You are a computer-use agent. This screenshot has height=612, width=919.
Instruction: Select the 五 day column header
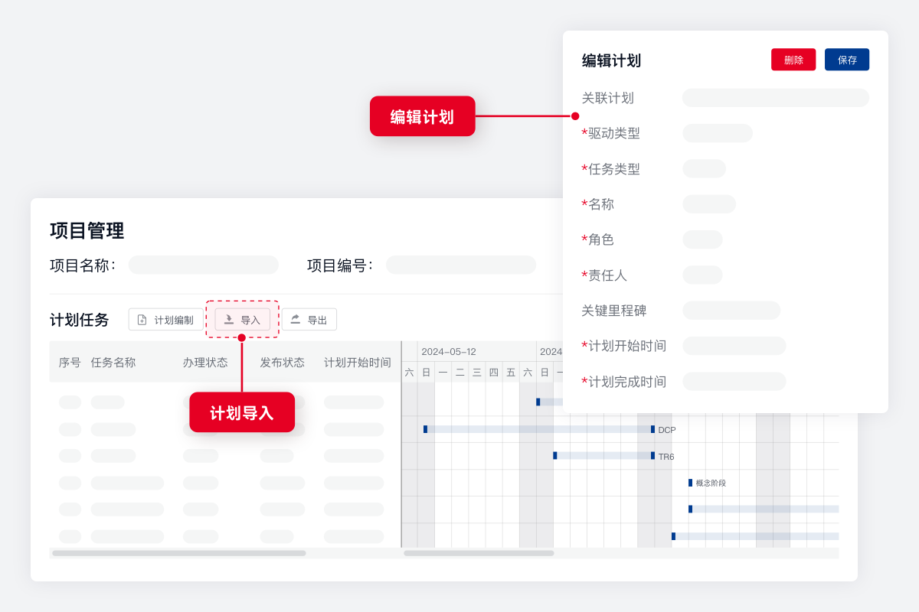coord(511,373)
